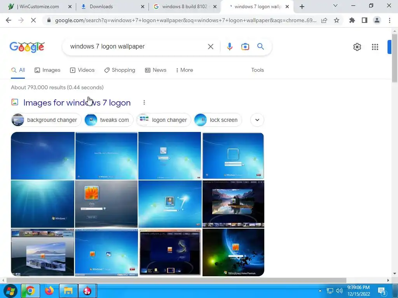Open the search Tools options

(x=257, y=70)
